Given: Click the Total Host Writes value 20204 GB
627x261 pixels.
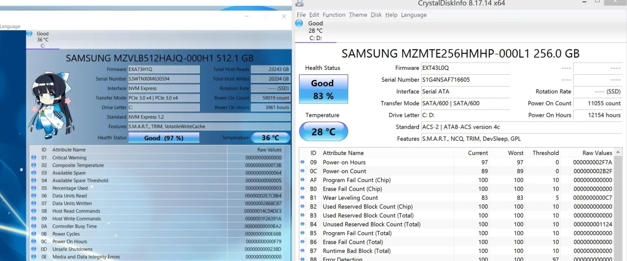Looking at the screenshot, I should click(x=270, y=79).
